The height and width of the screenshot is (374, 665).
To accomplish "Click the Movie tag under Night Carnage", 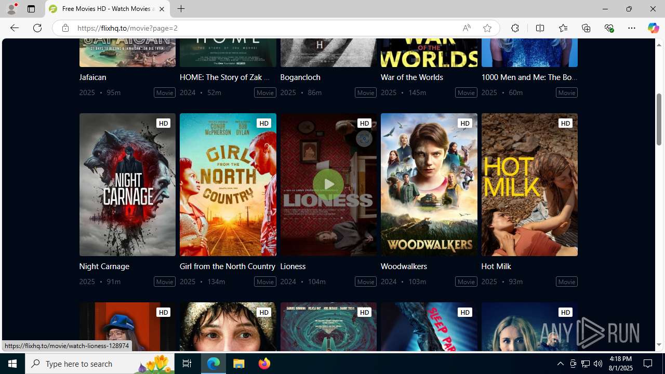I will click(165, 282).
